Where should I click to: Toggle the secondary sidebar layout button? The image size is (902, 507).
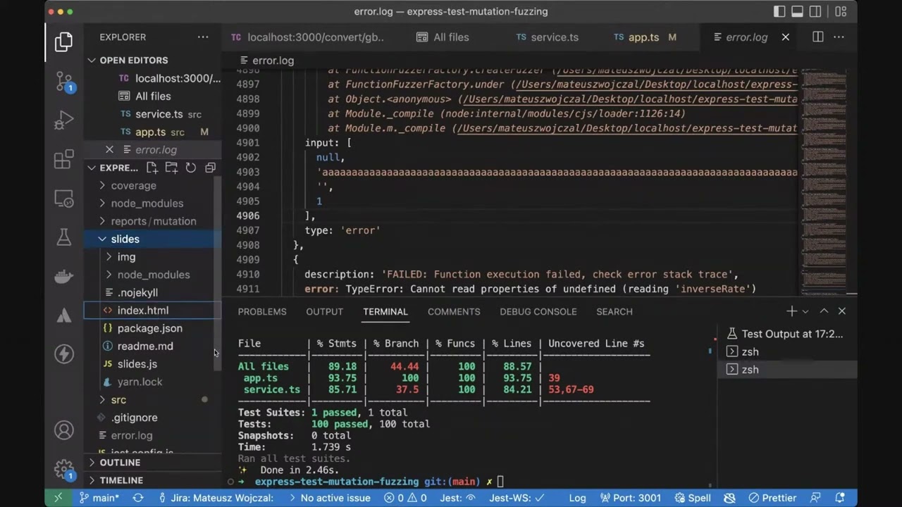pos(815,11)
